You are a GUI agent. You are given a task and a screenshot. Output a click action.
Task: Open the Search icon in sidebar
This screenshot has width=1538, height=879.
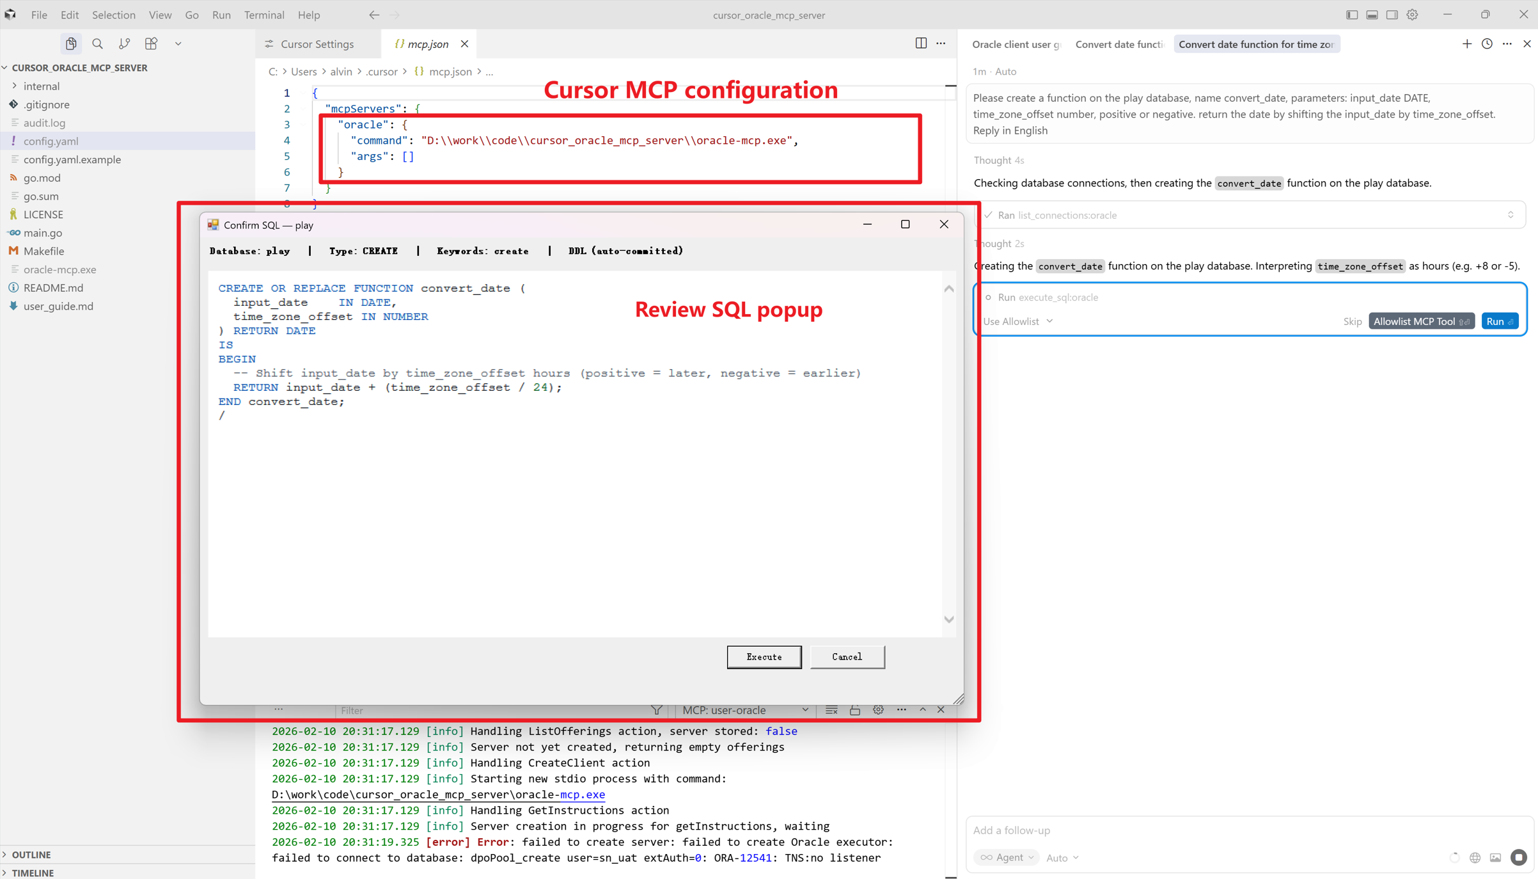(97, 44)
